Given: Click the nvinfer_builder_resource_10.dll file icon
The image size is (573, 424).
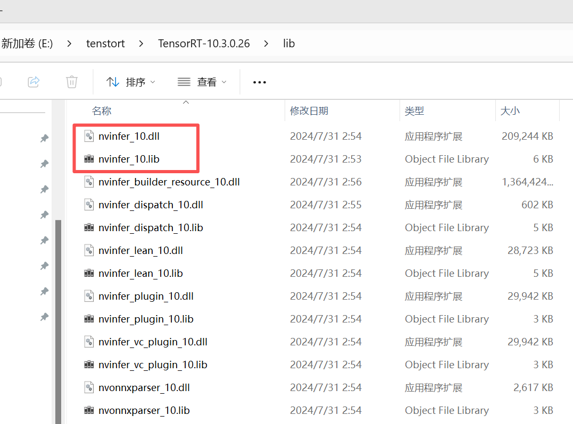Looking at the screenshot, I should point(89,182).
